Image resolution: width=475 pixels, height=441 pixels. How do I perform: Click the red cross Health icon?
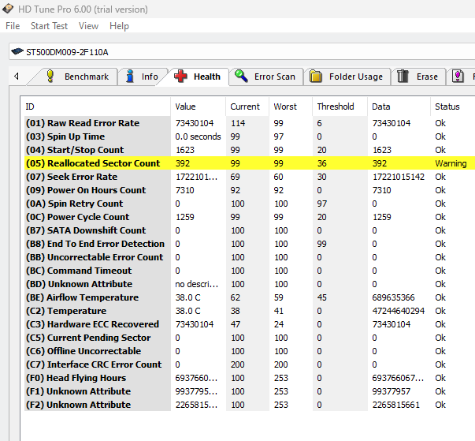tap(180, 76)
